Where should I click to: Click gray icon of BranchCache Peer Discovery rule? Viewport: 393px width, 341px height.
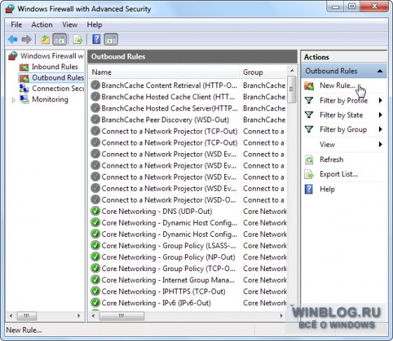(95, 119)
